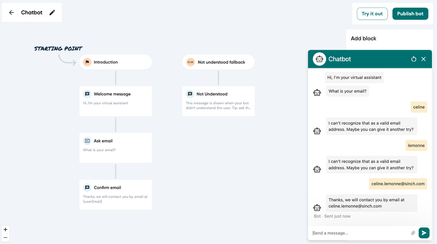The height and width of the screenshot is (244, 437).
Task: Click "Hi, I'm your virtual assistant" block text
Action: [106, 103]
